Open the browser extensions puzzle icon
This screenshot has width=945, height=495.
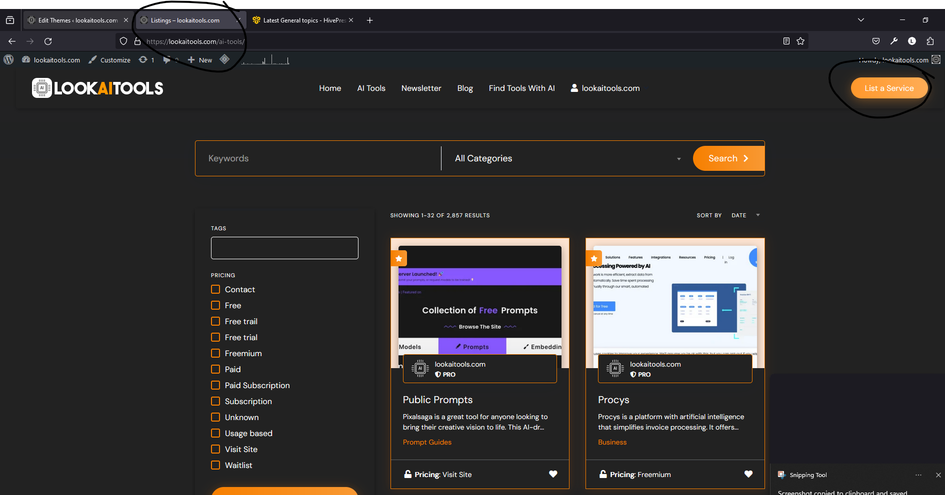(x=930, y=41)
